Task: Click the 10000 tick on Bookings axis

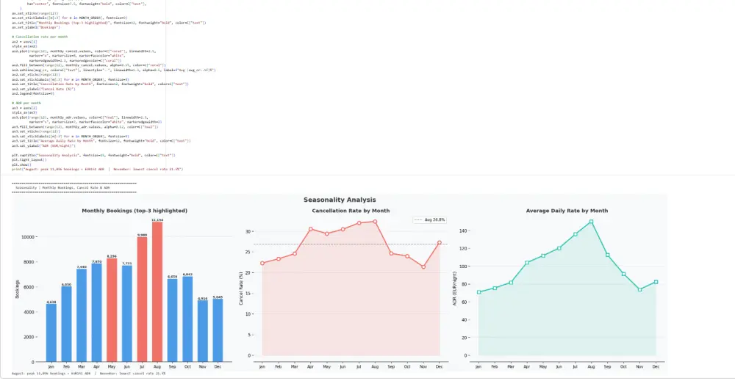Action: pos(28,237)
